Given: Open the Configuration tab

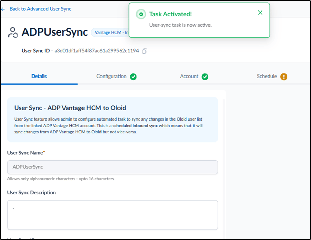Looking at the screenshot, I should tap(111, 76).
